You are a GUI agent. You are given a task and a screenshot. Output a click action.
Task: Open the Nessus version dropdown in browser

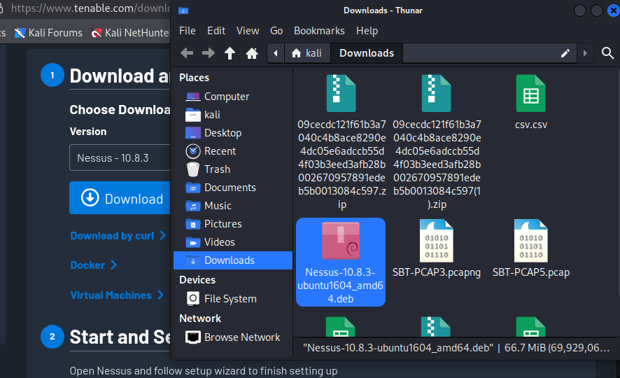(x=120, y=157)
